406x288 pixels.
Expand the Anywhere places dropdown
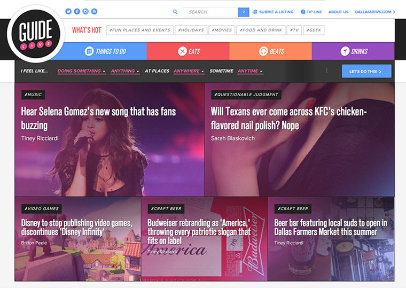coord(189,71)
